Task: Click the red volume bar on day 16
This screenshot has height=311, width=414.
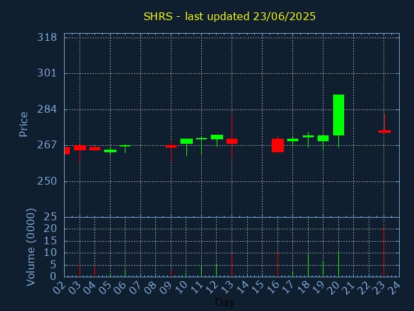Action: point(278,264)
